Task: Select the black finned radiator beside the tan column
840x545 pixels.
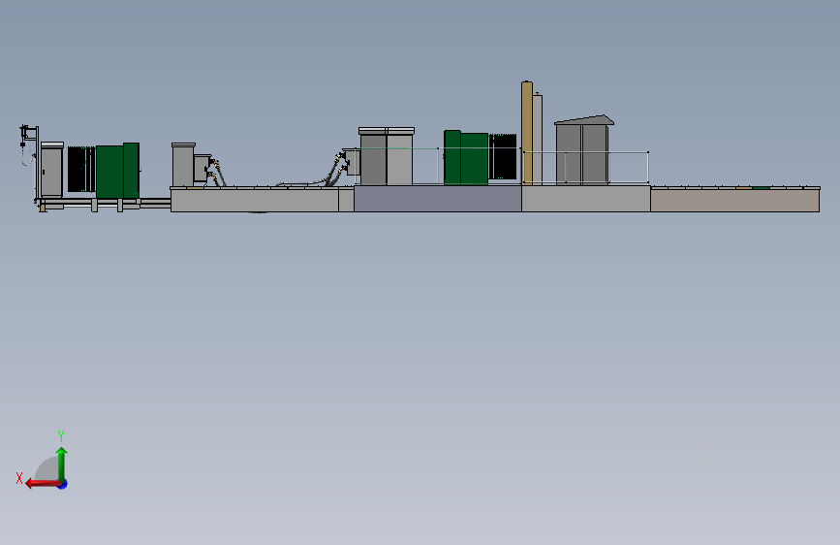Action: pyautogui.click(x=503, y=157)
